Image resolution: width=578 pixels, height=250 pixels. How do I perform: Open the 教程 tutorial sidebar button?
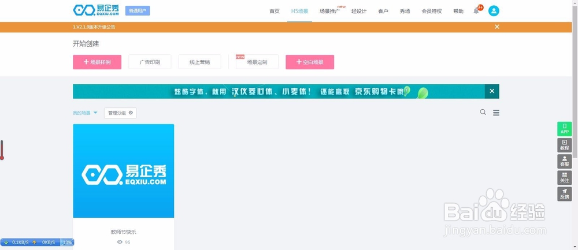pyautogui.click(x=564, y=145)
